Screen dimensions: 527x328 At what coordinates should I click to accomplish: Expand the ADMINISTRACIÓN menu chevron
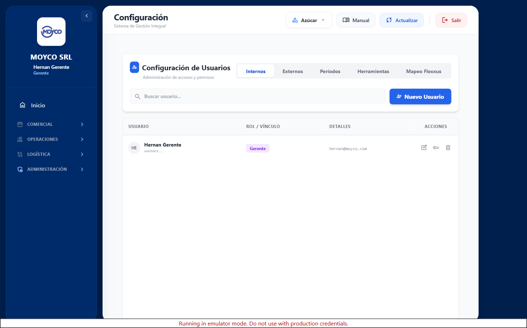(82, 169)
